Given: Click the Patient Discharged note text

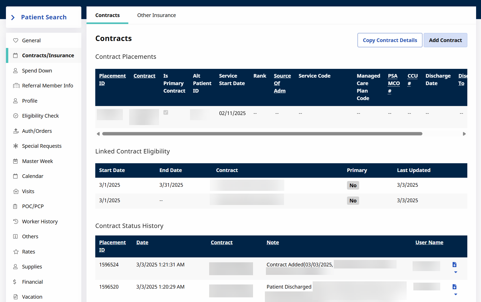Looking at the screenshot, I should click(289, 287).
